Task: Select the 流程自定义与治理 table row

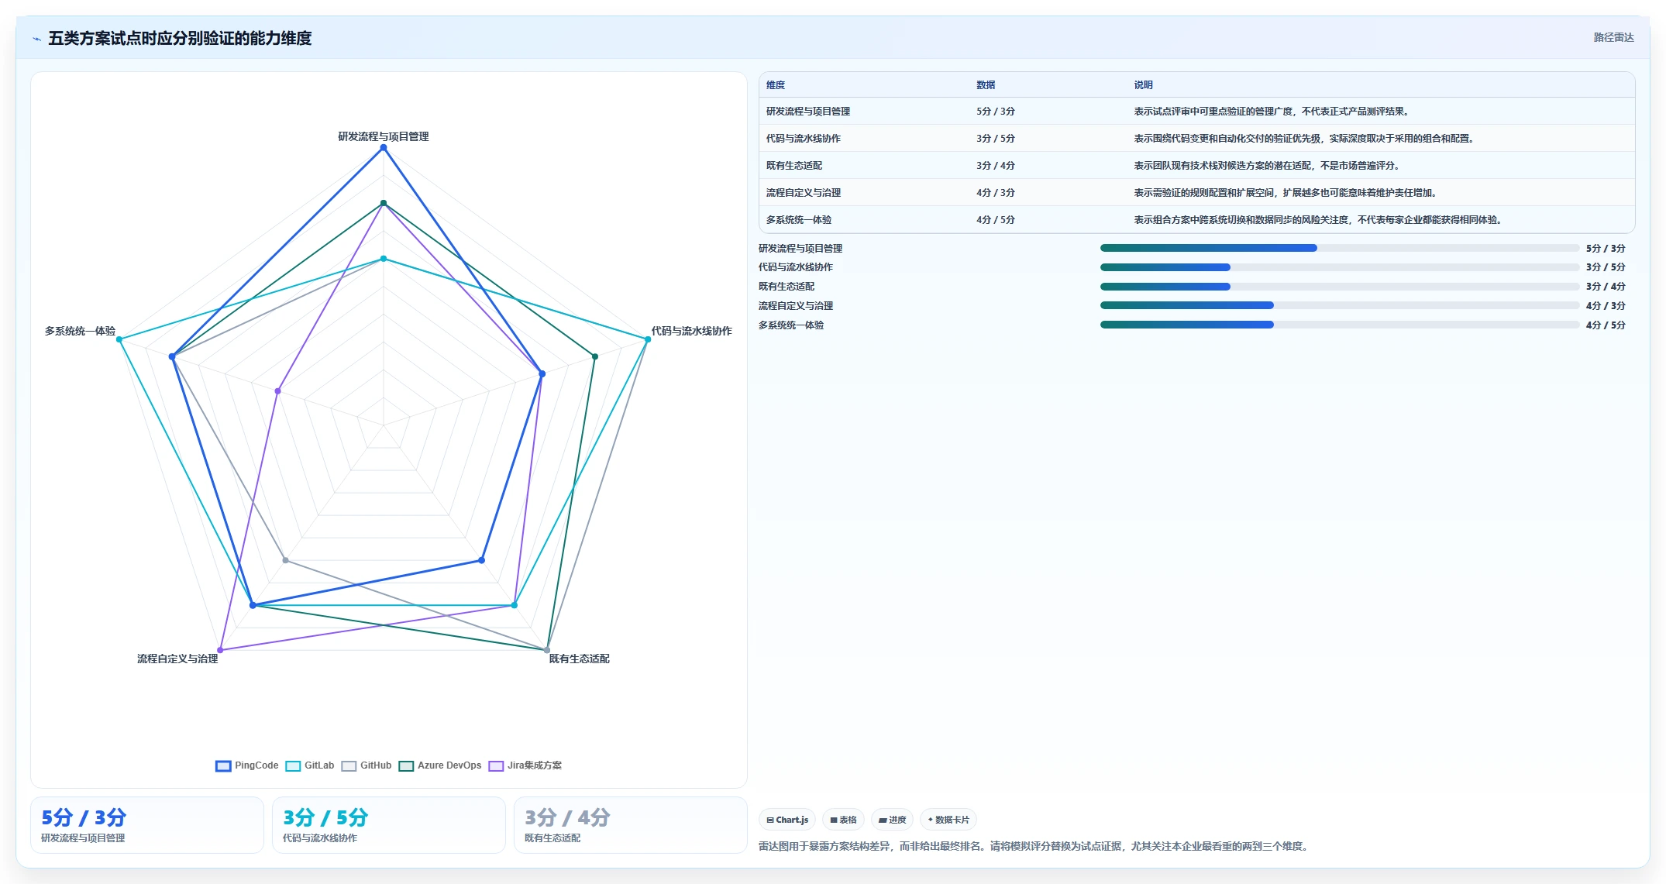Action: (x=1197, y=193)
